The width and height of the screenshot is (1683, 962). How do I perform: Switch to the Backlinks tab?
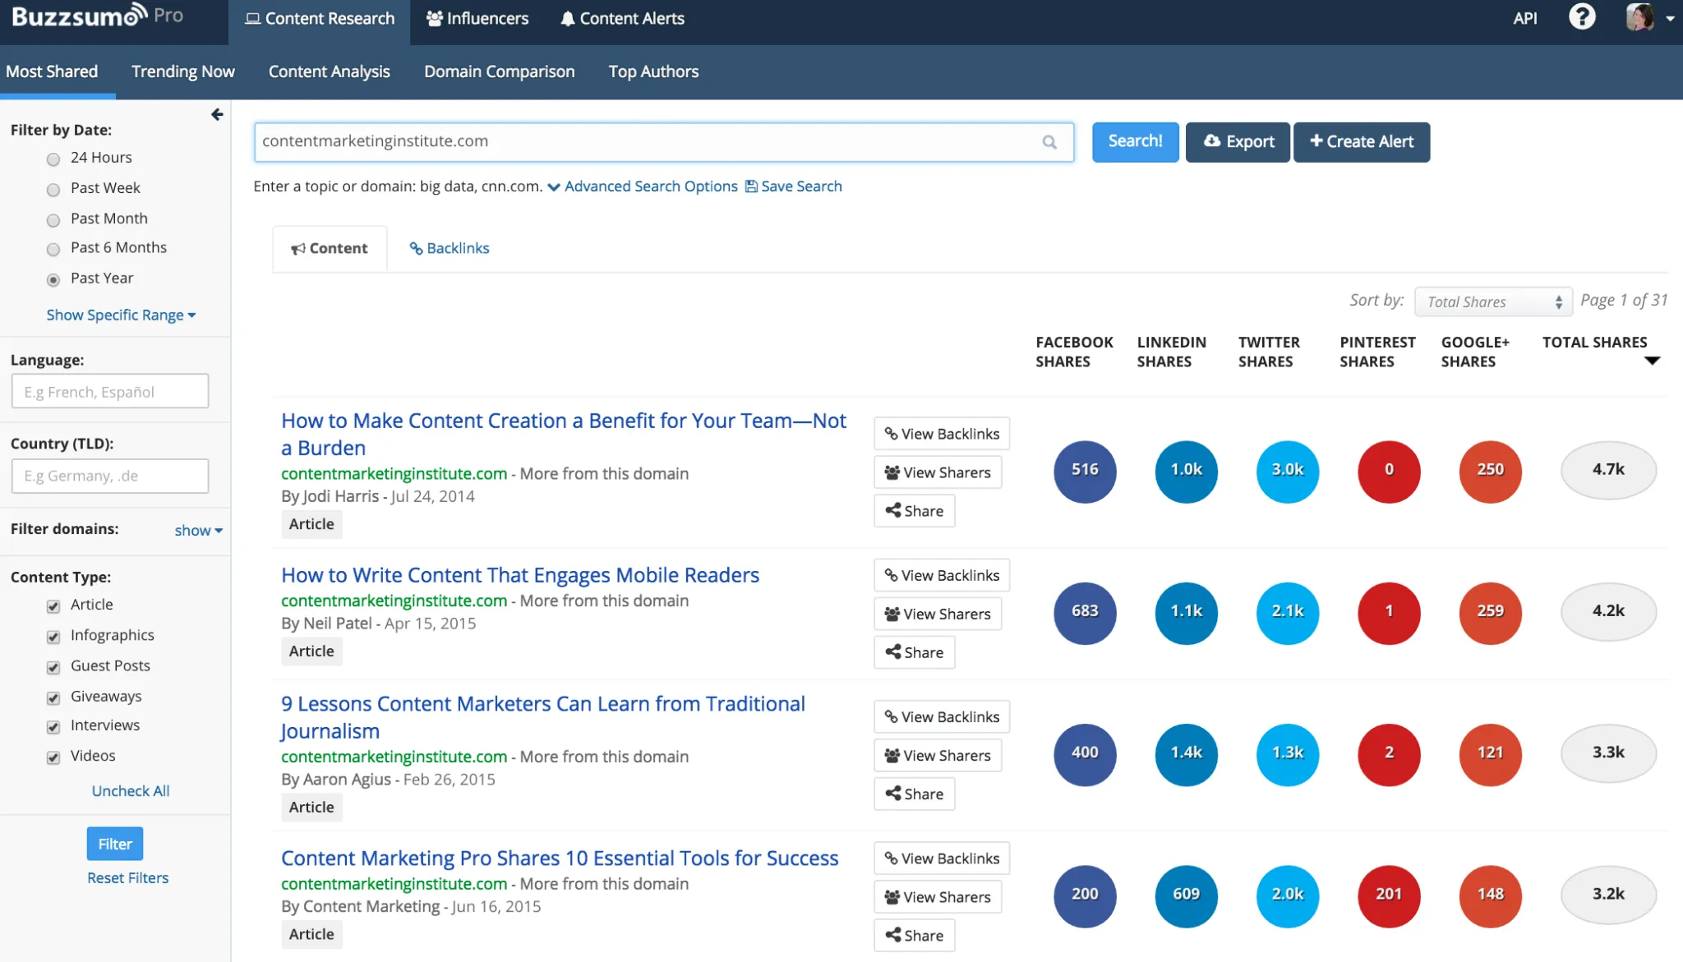coord(450,248)
